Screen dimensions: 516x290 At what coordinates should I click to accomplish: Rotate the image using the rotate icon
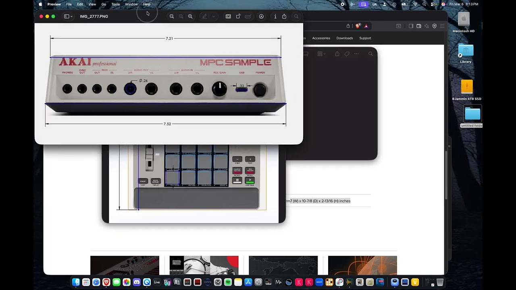coord(238,17)
